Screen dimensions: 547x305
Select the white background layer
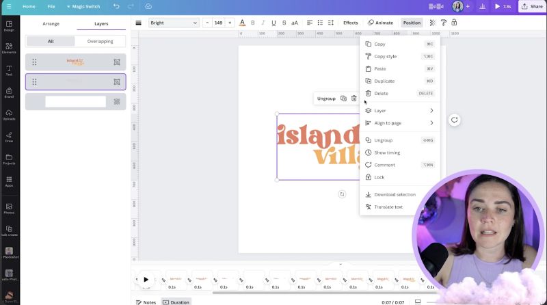click(76, 101)
